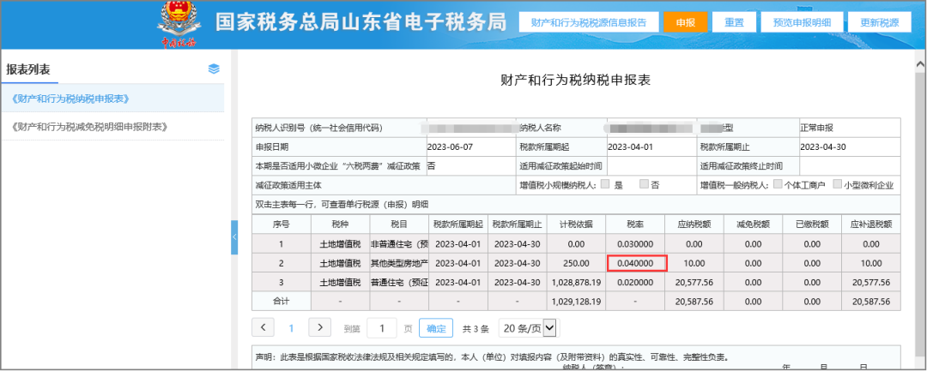
Task: Click the 确定 button in pagination
Action: (x=437, y=327)
